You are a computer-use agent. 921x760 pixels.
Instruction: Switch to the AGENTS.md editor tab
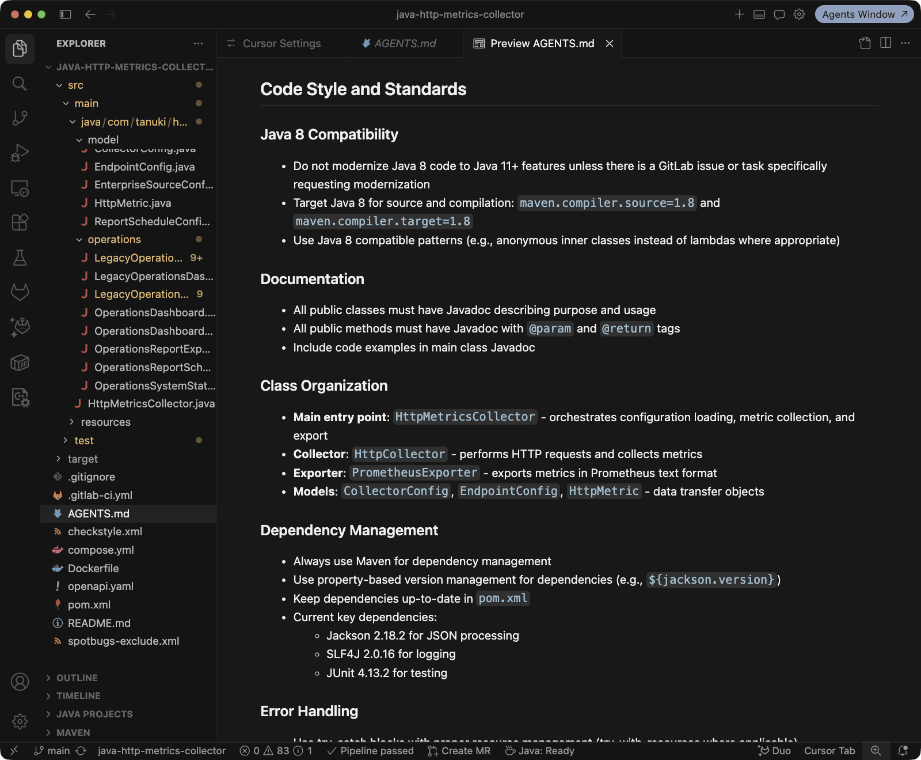[x=405, y=43]
